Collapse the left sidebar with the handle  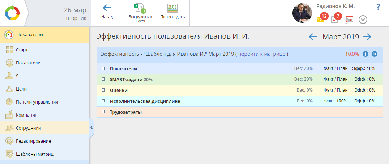91,127
